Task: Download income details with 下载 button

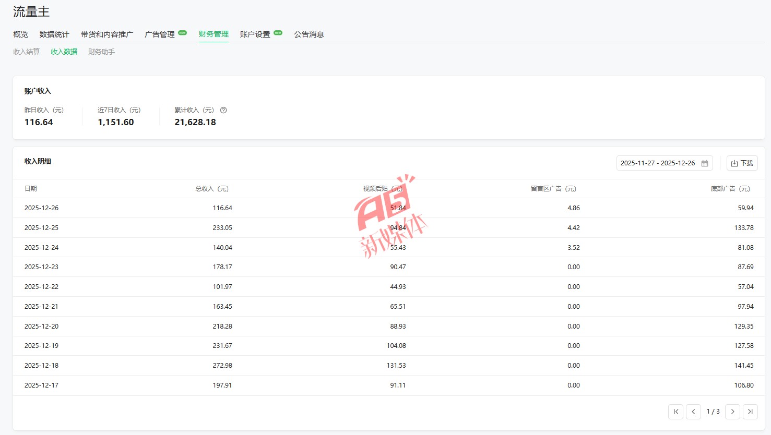Action: click(x=742, y=163)
